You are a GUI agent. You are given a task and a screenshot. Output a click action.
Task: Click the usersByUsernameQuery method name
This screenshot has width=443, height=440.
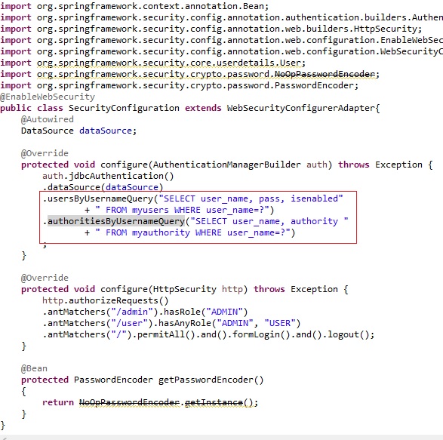pyautogui.click(x=100, y=198)
